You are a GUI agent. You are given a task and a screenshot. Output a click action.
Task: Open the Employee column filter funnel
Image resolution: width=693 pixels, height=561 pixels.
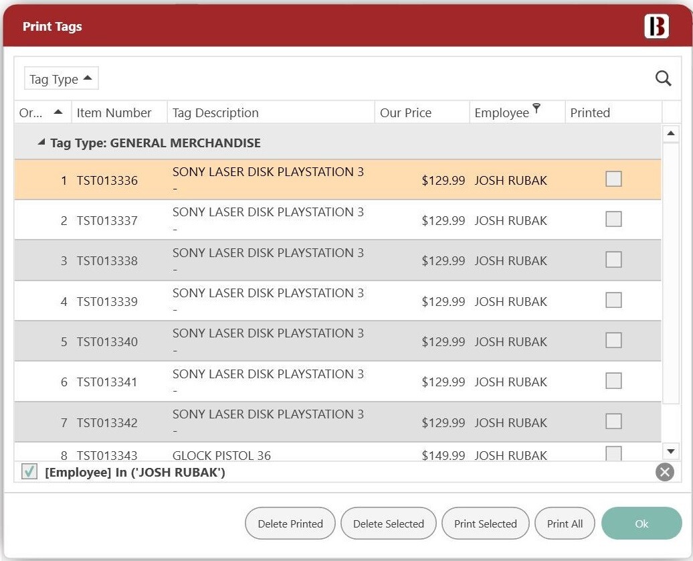(x=536, y=108)
